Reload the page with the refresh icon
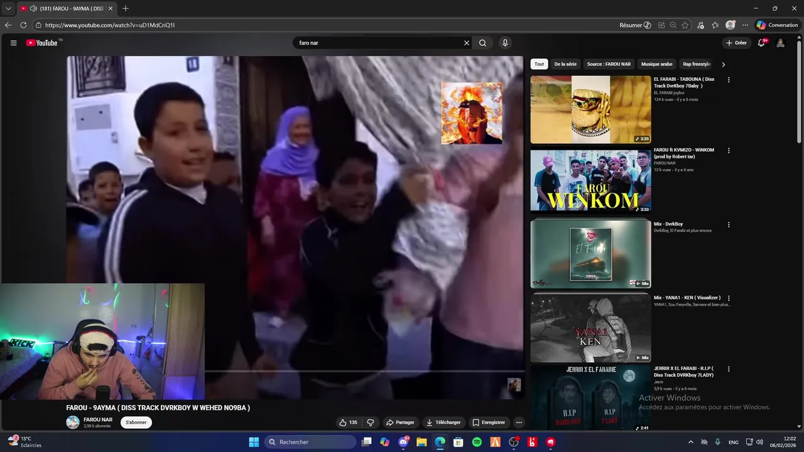 23,25
